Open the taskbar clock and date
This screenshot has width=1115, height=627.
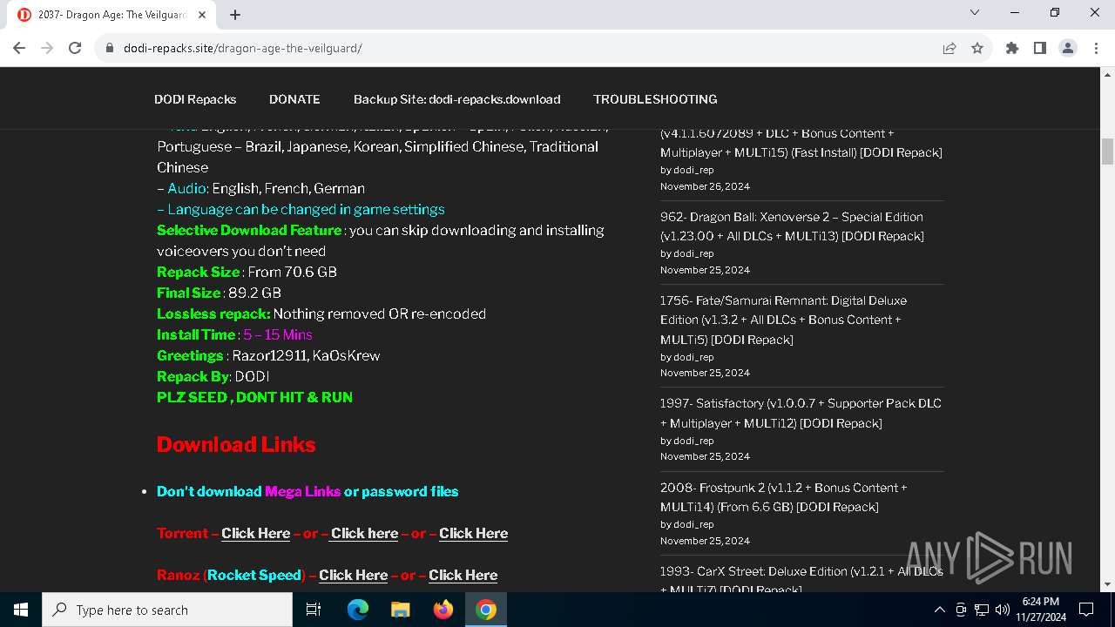pyautogui.click(x=1041, y=610)
